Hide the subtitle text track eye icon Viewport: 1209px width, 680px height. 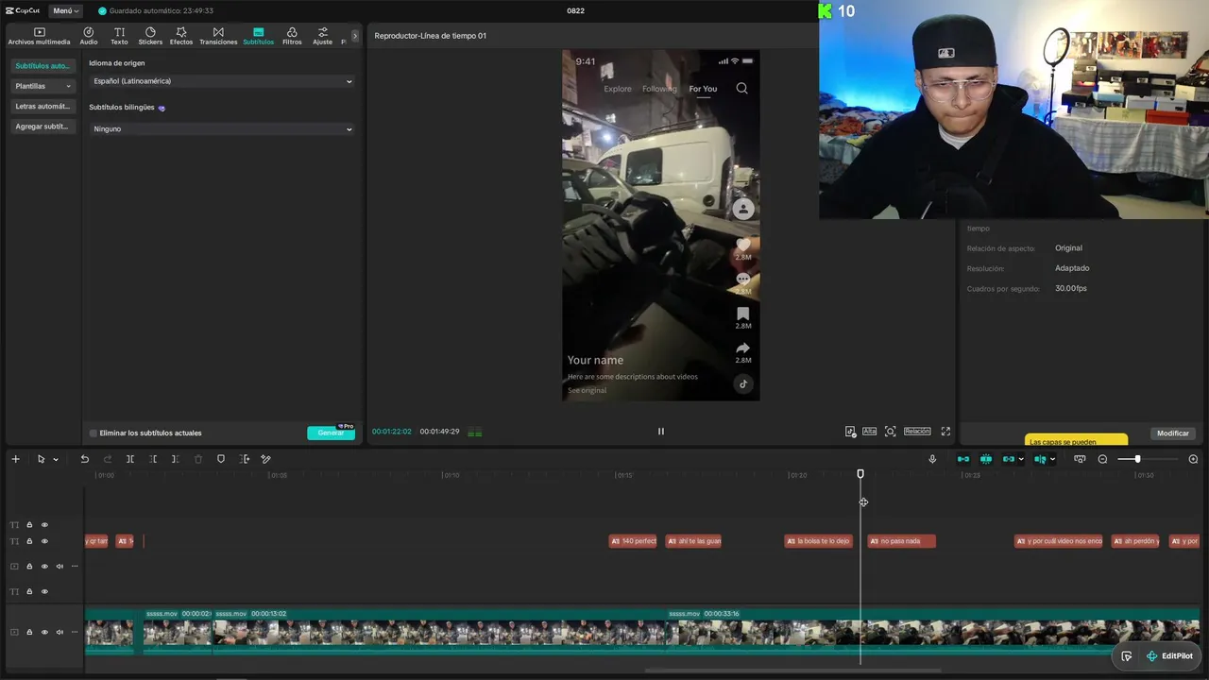pos(44,541)
